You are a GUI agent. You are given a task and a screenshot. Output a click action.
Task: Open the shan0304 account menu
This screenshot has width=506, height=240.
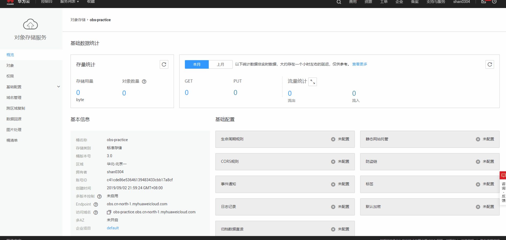[461, 2]
